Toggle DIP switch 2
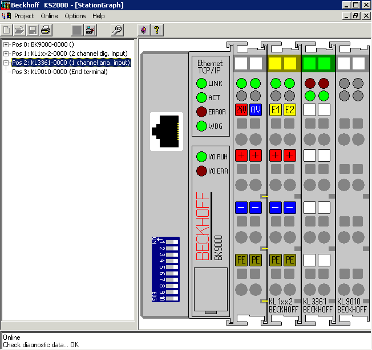The height and width of the screenshot is (350, 372). [172, 248]
